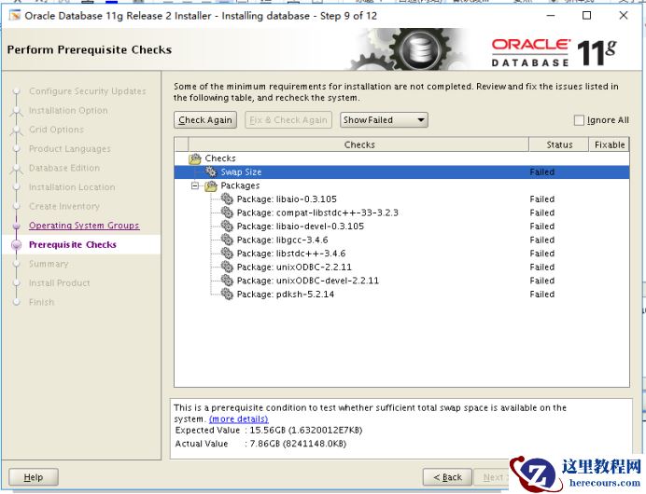Click Failed status of Swap Size
646x494 pixels.
tap(541, 172)
